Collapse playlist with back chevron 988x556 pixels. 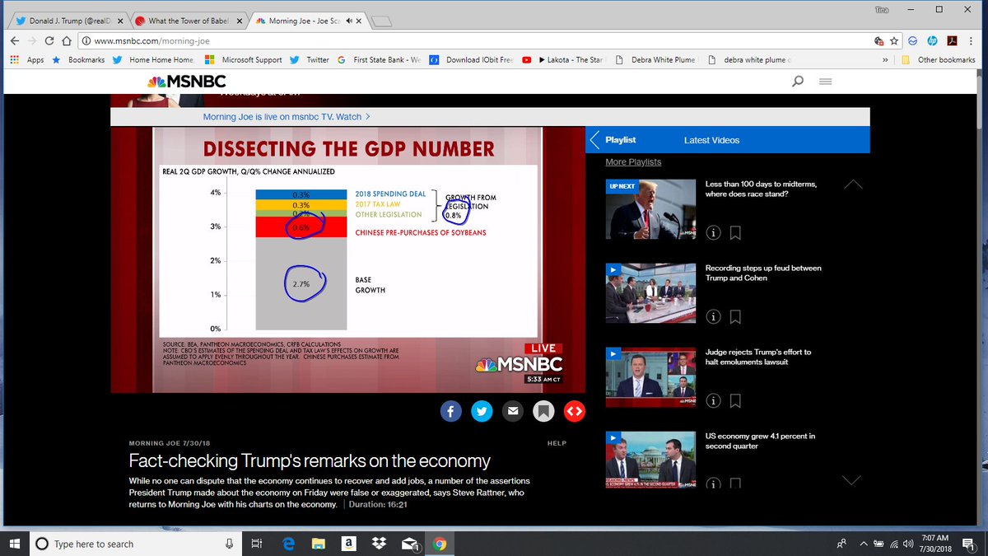click(x=594, y=140)
